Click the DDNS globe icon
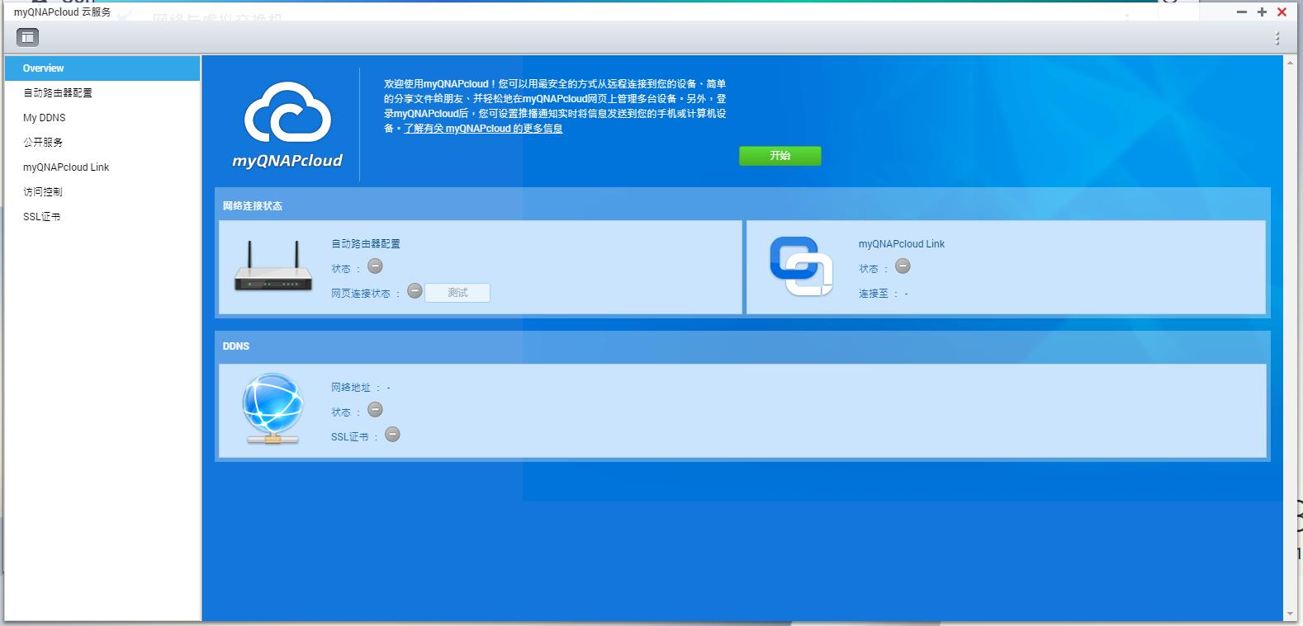Screen dimensions: 1303x626 [272, 408]
